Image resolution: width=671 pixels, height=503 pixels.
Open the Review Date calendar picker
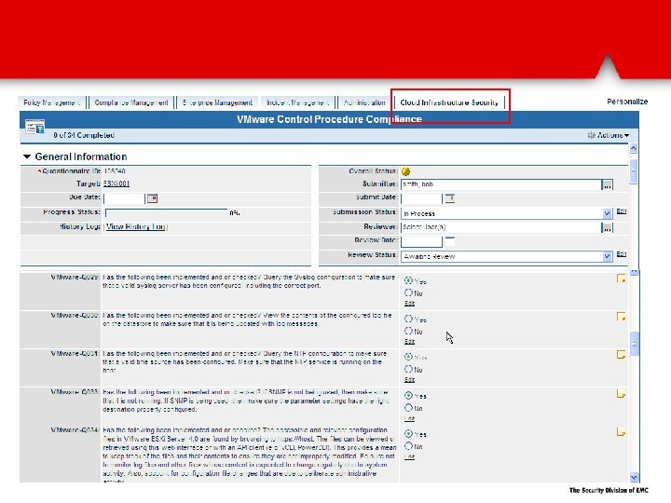450,241
